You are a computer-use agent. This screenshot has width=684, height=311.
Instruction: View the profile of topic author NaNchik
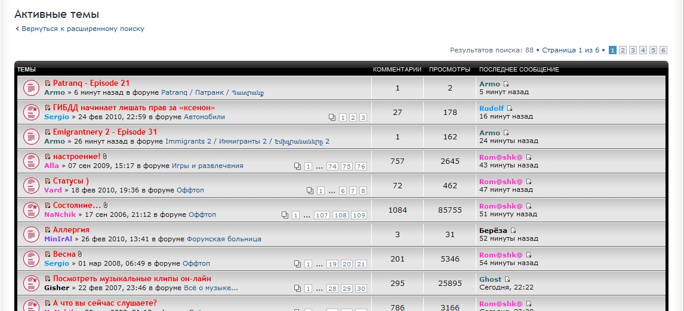61,214
